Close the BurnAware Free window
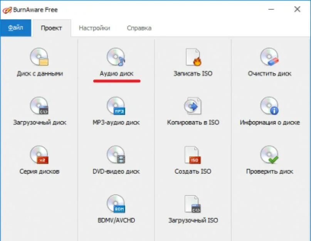Screen dimensions: 311x241 pyautogui.click(x=297, y=9)
